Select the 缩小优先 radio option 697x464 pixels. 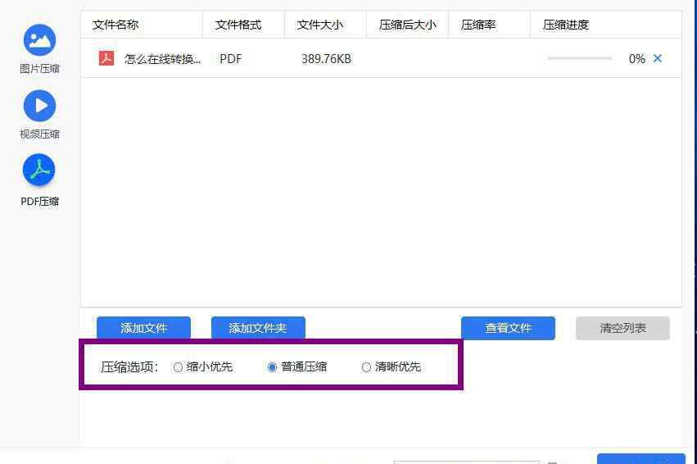point(202,367)
